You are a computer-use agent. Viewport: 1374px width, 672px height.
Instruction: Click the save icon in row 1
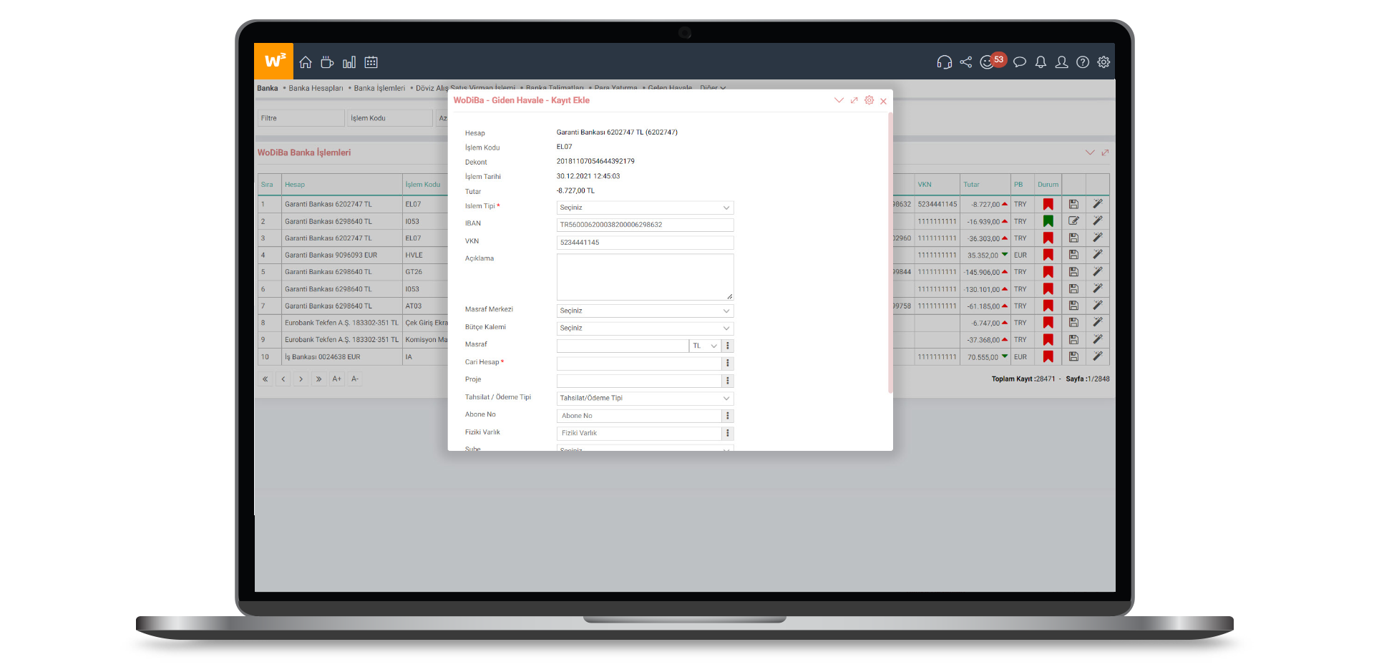[x=1073, y=204]
